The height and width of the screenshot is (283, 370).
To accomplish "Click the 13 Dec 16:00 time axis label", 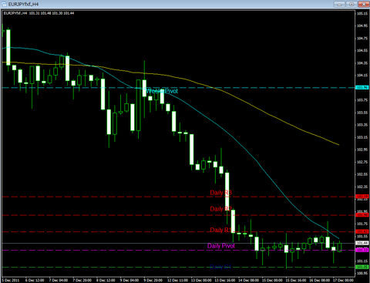I will click(x=225, y=280).
